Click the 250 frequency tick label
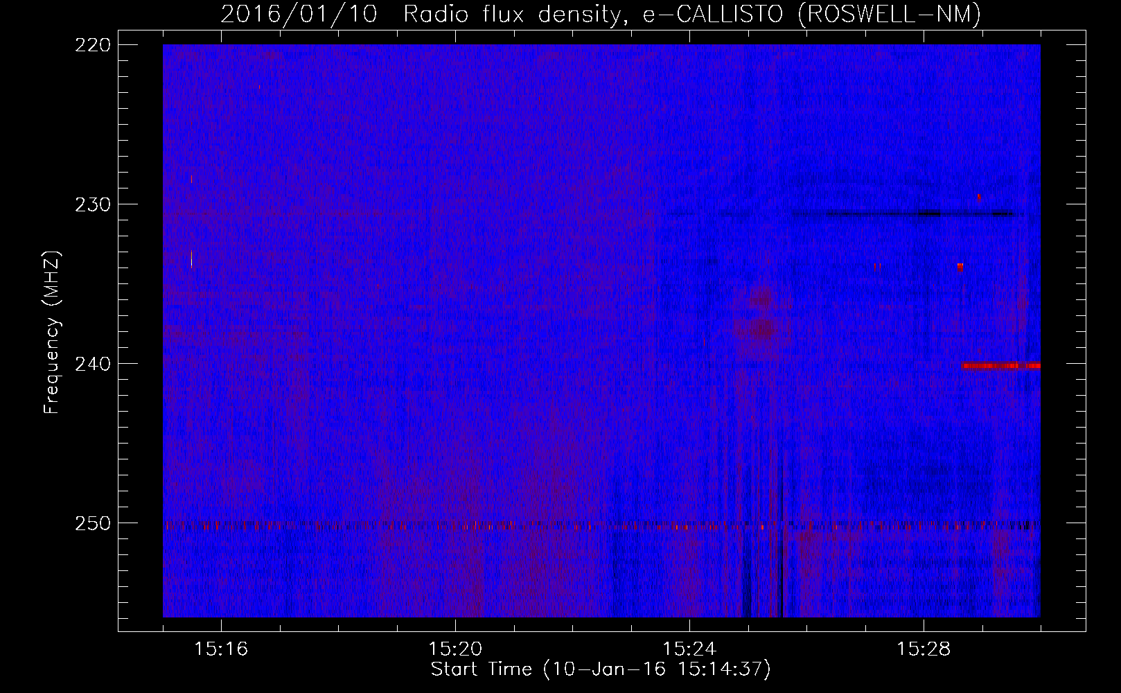The height and width of the screenshot is (693, 1121). coord(92,523)
